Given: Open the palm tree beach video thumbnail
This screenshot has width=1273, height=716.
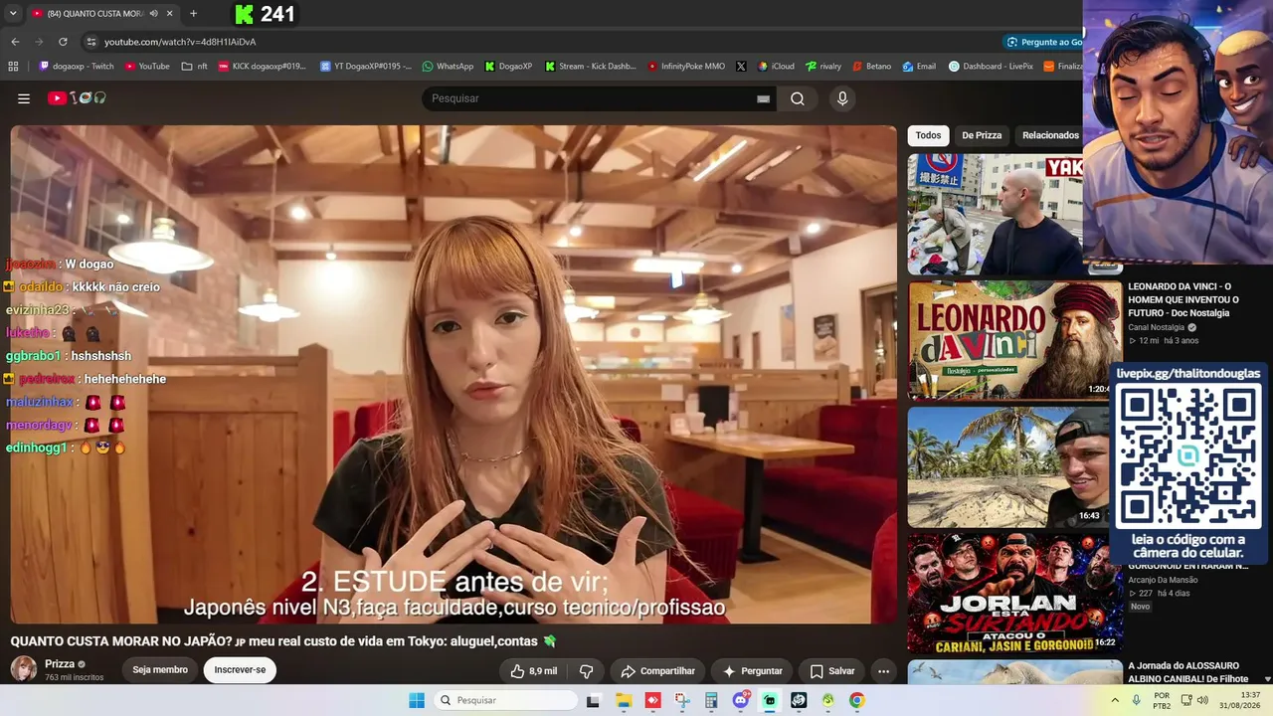Looking at the screenshot, I should (x=1006, y=466).
